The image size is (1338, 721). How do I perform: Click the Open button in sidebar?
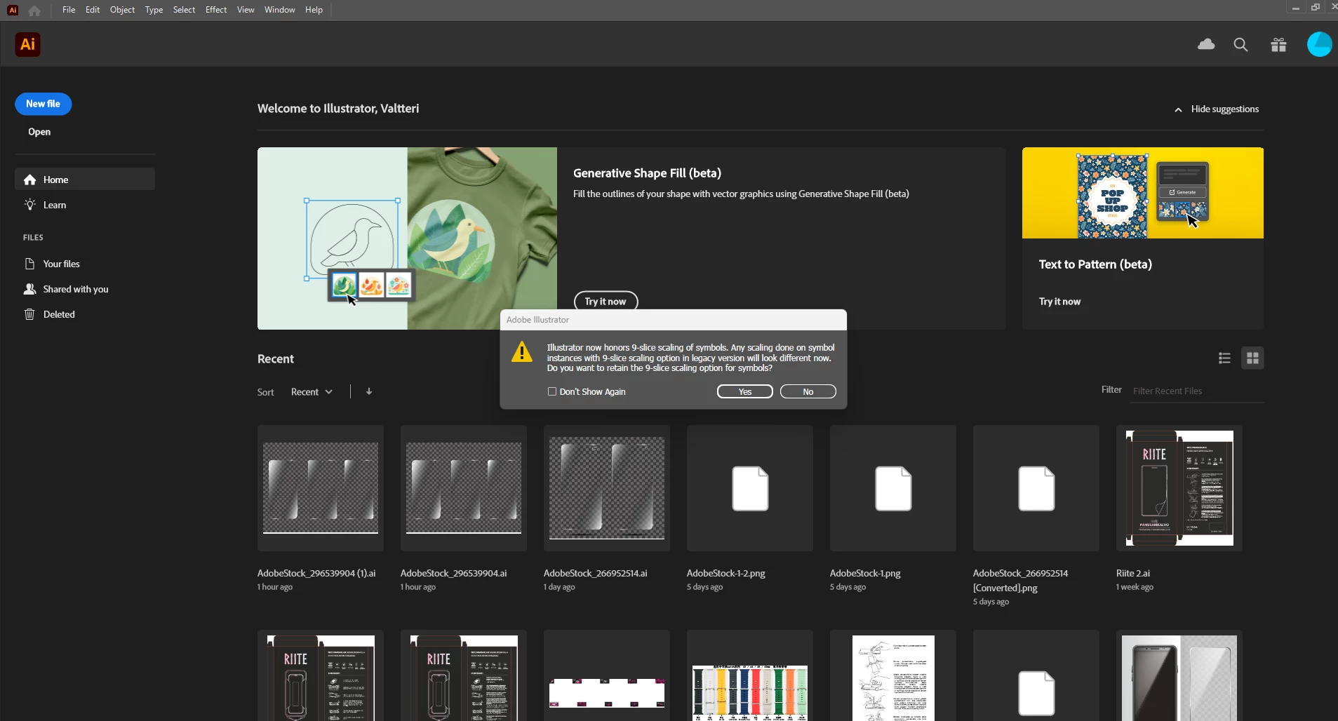(x=39, y=132)
